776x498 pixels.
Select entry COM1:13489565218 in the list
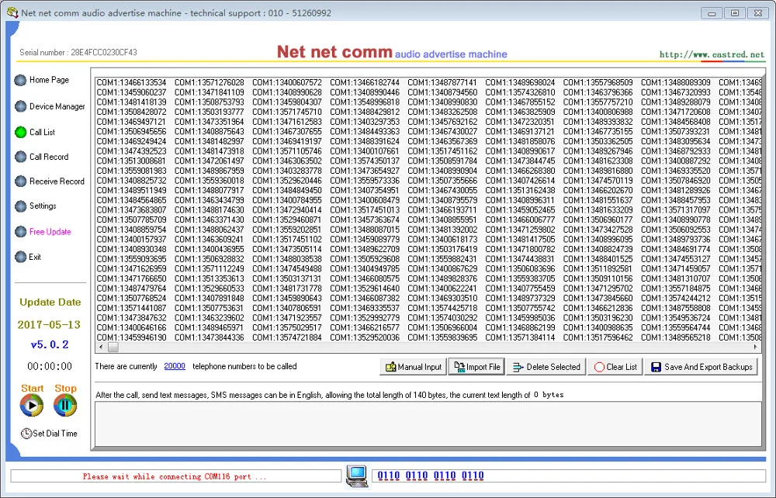click(x=676, y=337)
